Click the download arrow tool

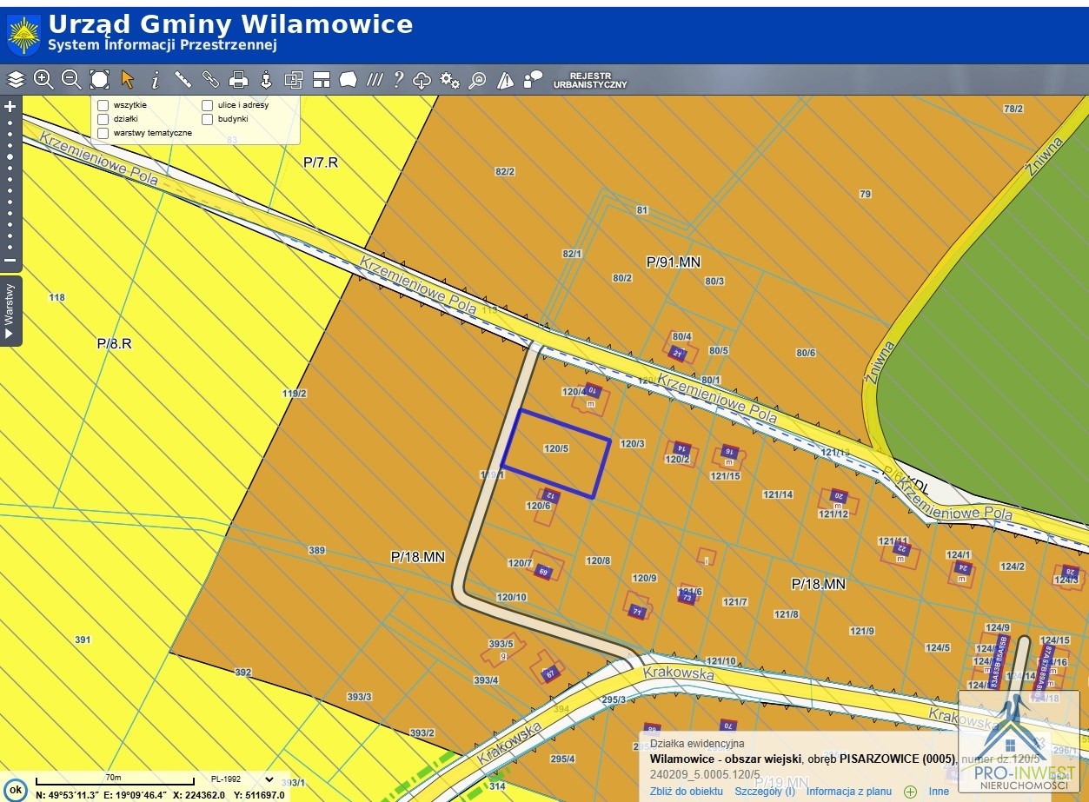tap(266, 80)
